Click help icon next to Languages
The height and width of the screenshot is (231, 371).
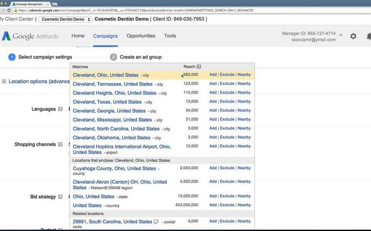tap(60, 109)
